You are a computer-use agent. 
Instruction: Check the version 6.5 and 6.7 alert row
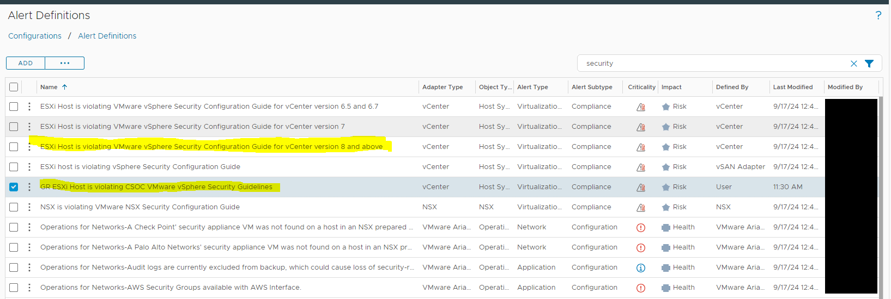tap(14, 107)
